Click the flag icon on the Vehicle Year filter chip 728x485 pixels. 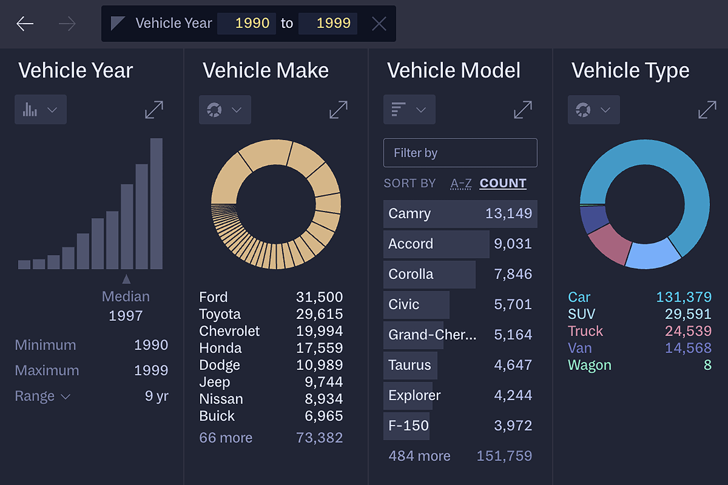pos(117,23)
